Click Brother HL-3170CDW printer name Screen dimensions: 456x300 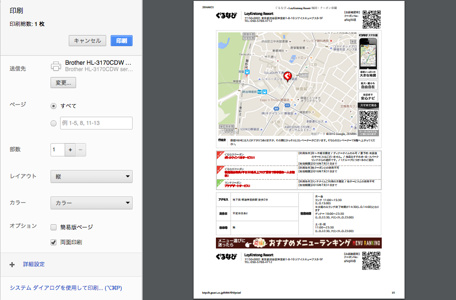pyautogui.click(x=98, y=62)
